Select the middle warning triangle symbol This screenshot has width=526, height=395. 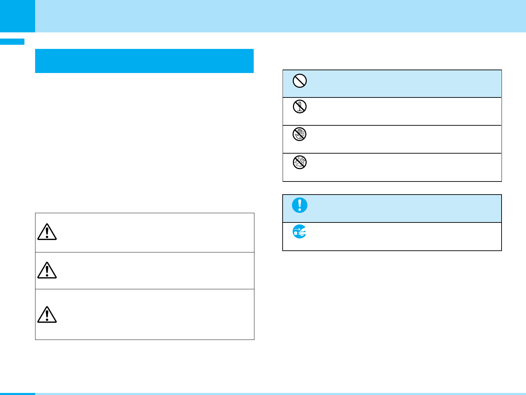tap(47, 270)
